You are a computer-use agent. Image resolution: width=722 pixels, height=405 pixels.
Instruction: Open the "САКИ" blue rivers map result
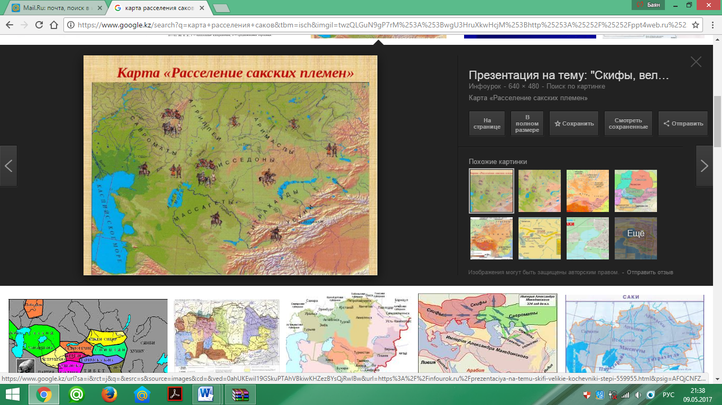point(635,334)
